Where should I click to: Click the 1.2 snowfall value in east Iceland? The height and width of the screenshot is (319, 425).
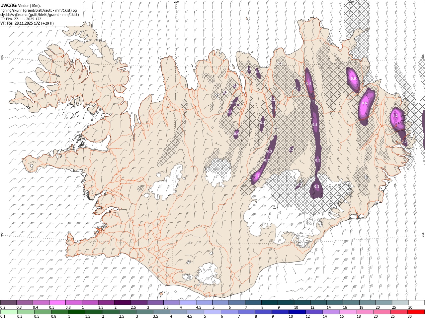click(395, 116)
